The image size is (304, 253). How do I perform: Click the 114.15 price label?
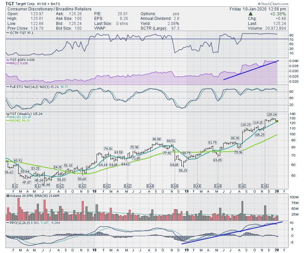coord(258,122)
